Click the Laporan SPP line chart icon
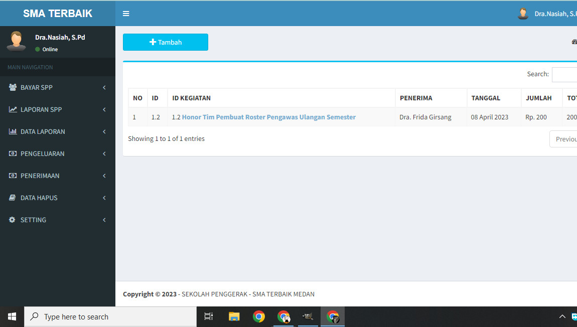The width and height of the screenshot is (577, 327). coord(13,109)
